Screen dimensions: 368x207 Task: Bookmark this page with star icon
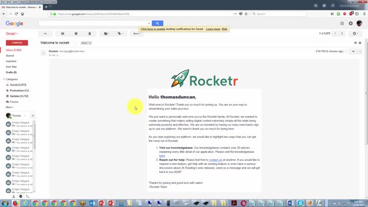(246, 14)
